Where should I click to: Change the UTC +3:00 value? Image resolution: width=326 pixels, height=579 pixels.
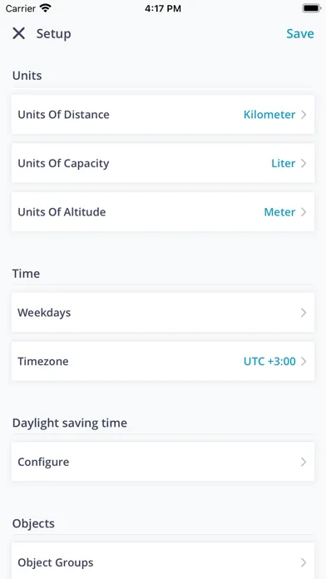click(269, 361)
